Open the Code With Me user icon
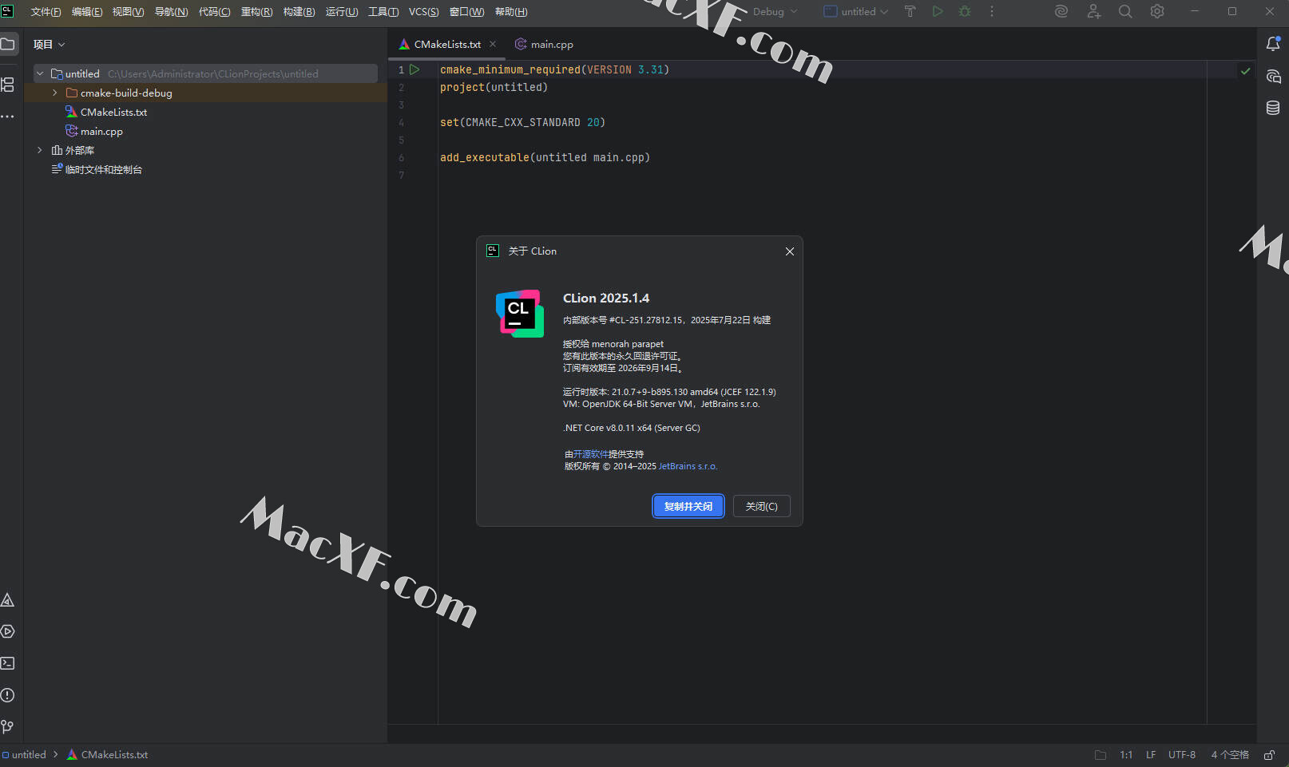Image resolution: width=1289 pixels, height=767 pixels. 1093,11
